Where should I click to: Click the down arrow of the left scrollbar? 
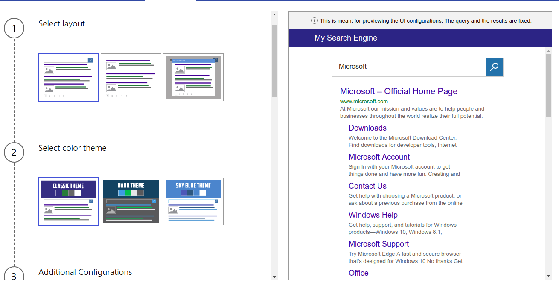point(274,277)
